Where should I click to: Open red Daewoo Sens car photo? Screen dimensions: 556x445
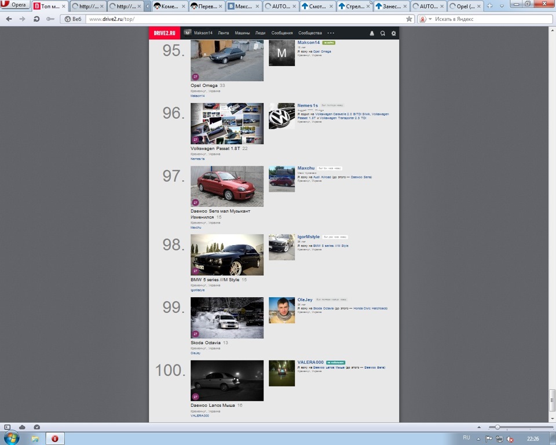click(x=227, y=187)
